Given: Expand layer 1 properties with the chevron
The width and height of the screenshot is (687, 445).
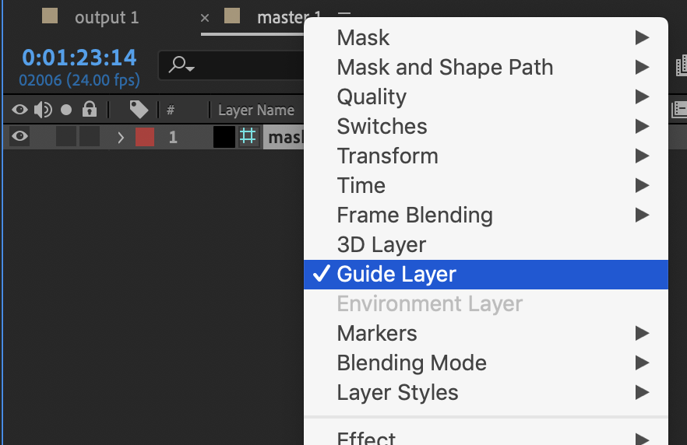Looking at the screenshot, I should click(x=121, y=138).
